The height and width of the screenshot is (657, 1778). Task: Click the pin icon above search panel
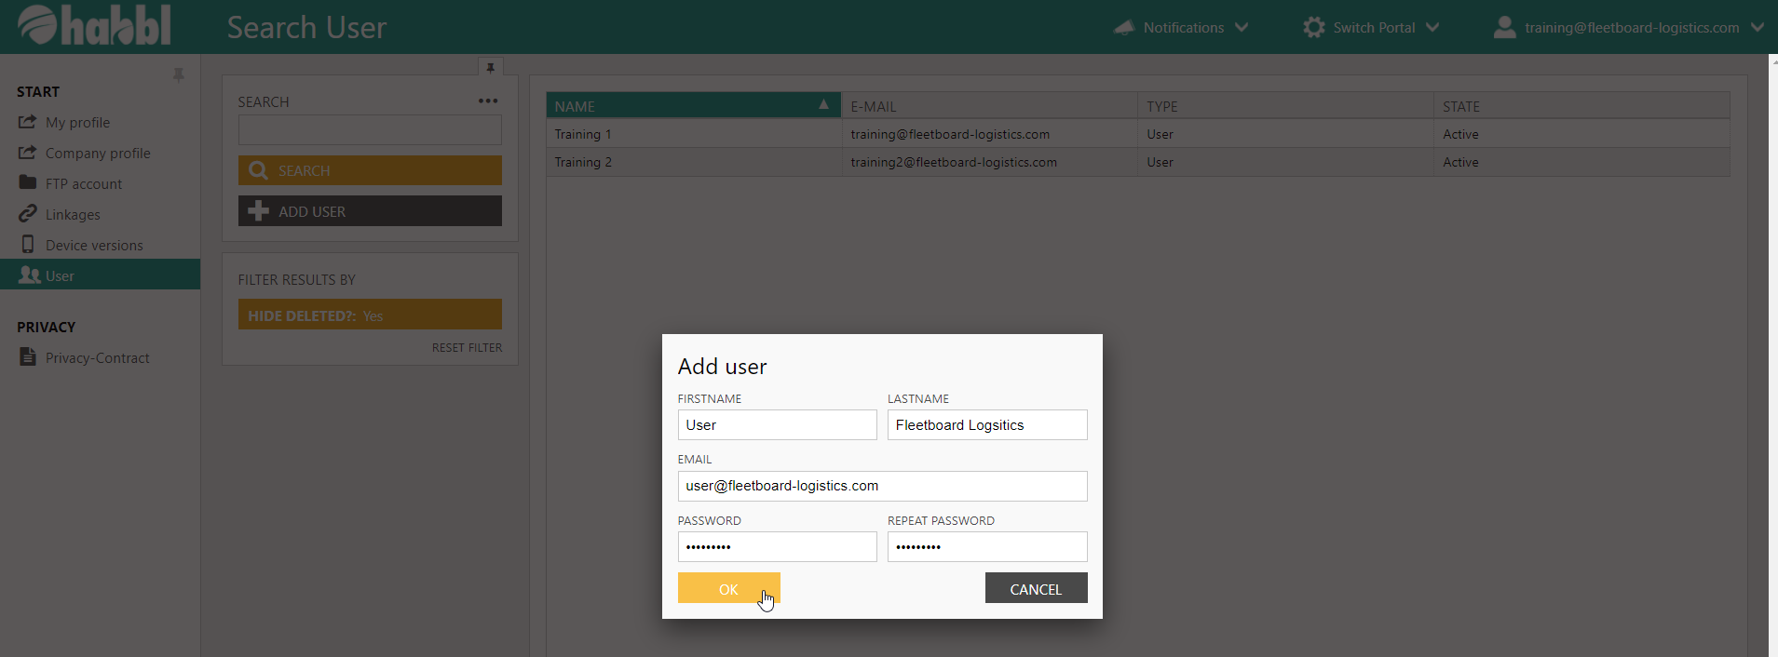[490, 68]
